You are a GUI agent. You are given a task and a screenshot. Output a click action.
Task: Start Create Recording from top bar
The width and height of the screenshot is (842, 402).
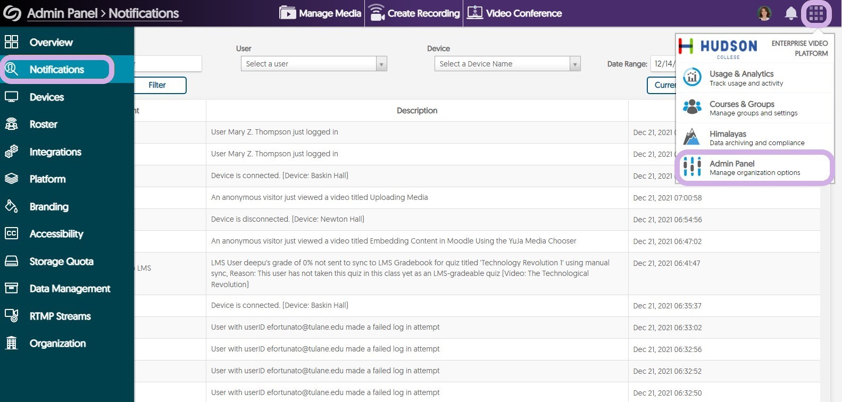[414, 13]
